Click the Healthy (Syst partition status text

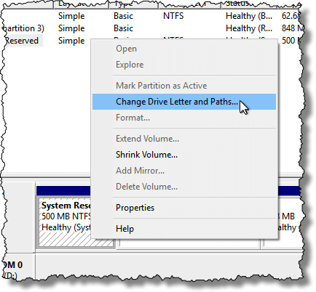(x=66, y=227)
